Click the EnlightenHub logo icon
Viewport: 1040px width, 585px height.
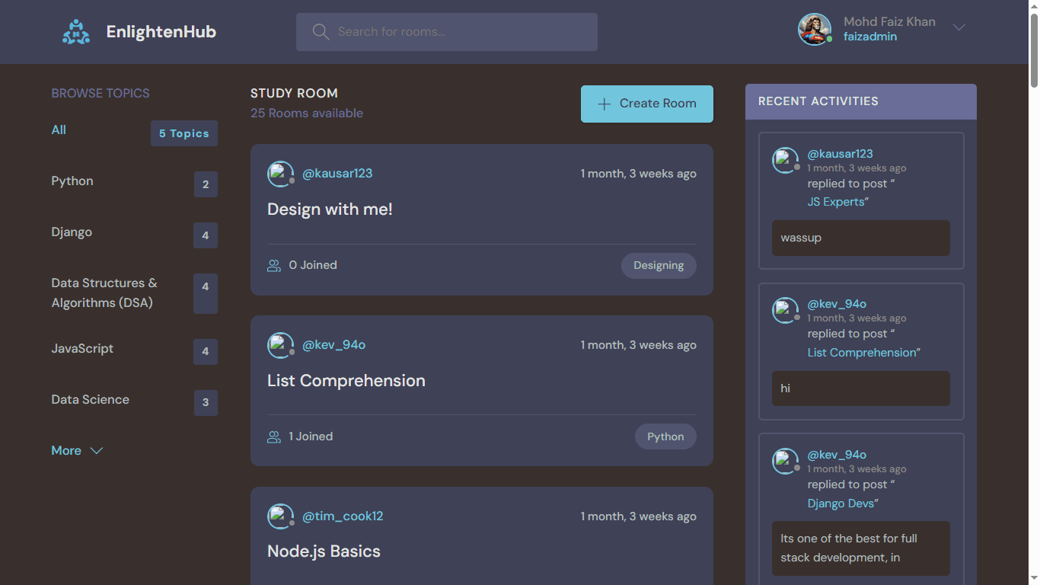point(76,32)
